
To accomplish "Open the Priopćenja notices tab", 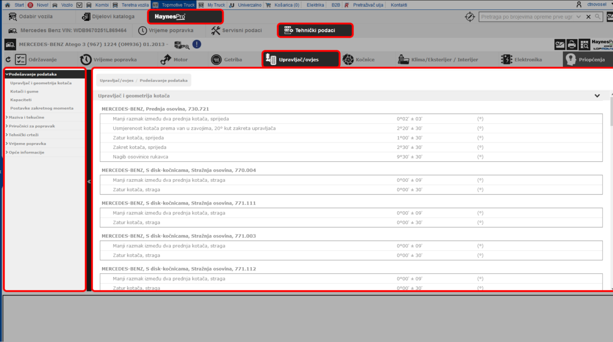I will click(588, 59).
